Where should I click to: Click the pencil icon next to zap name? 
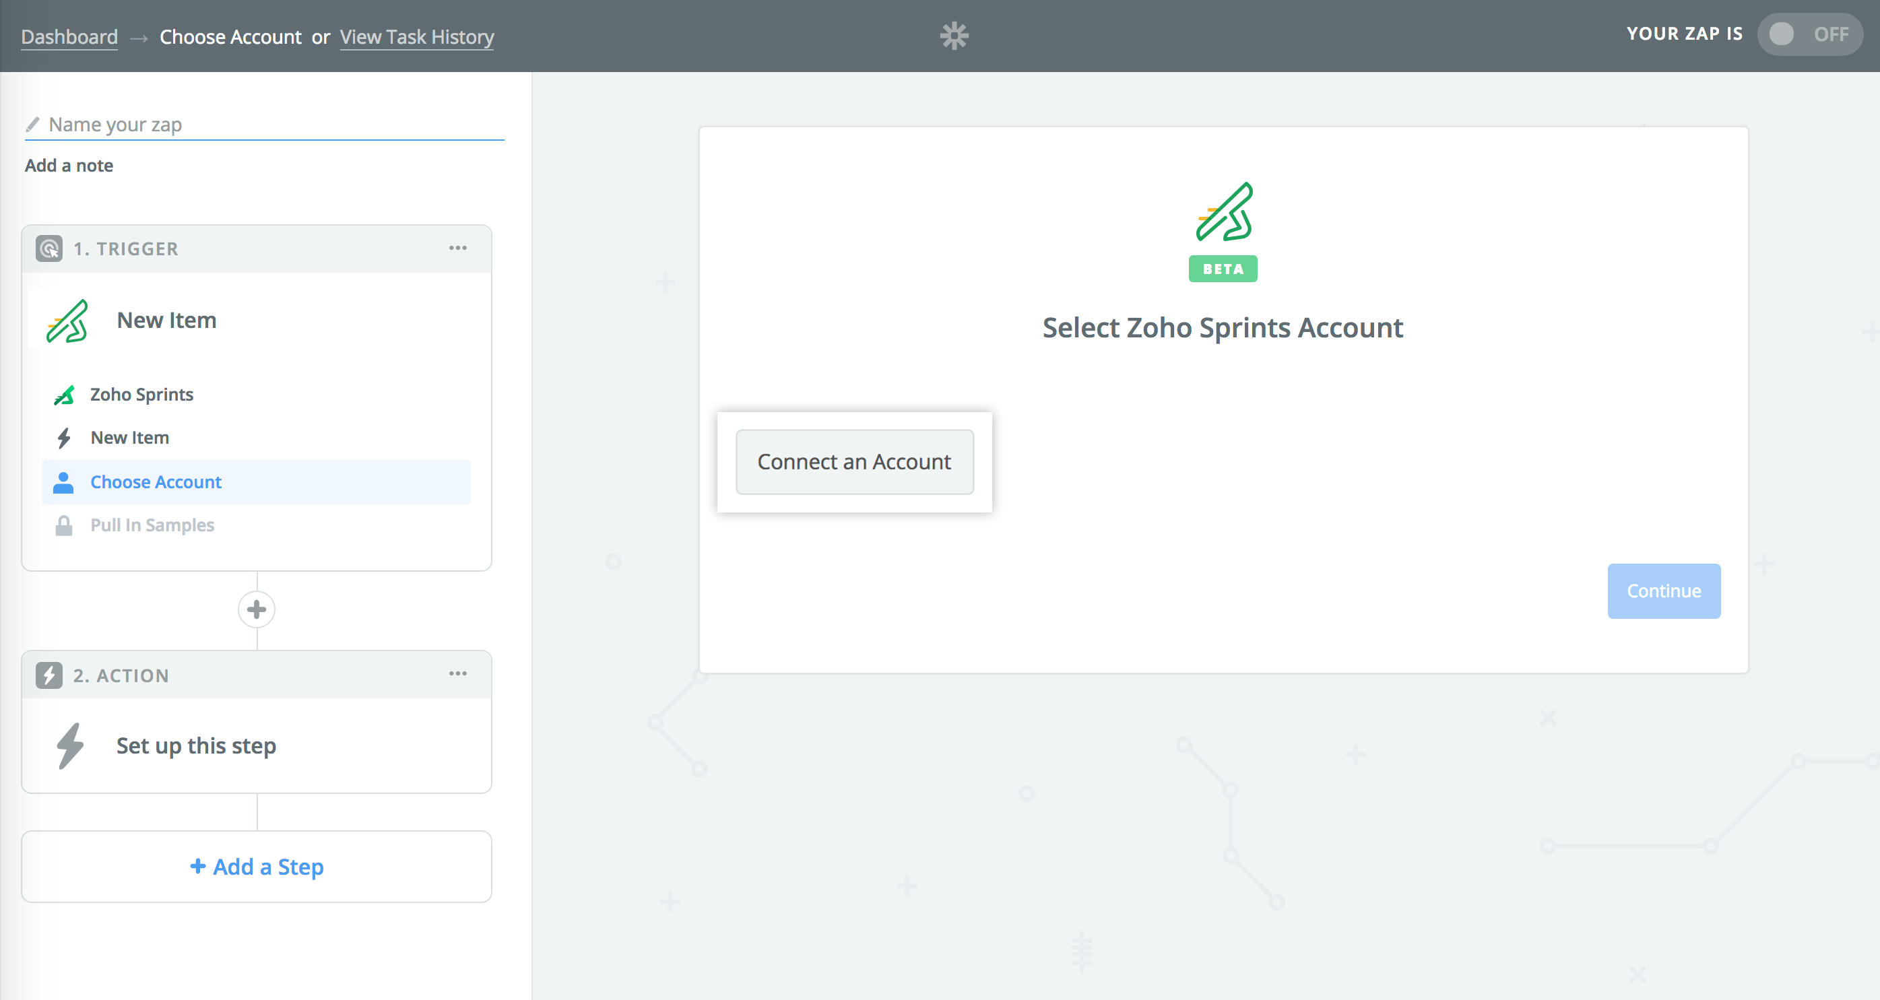(x=32, y=124)
